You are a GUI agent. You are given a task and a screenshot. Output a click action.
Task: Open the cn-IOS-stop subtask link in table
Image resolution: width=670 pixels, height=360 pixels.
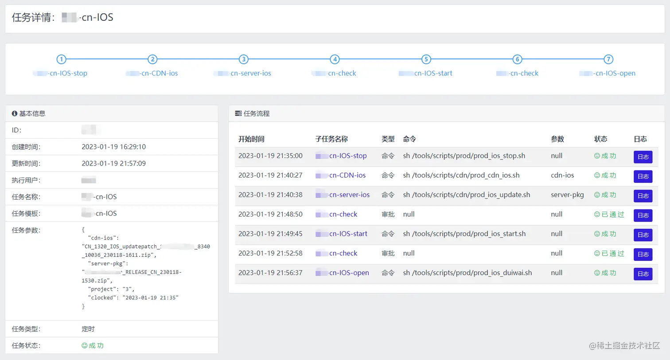[x=341, y=156]
